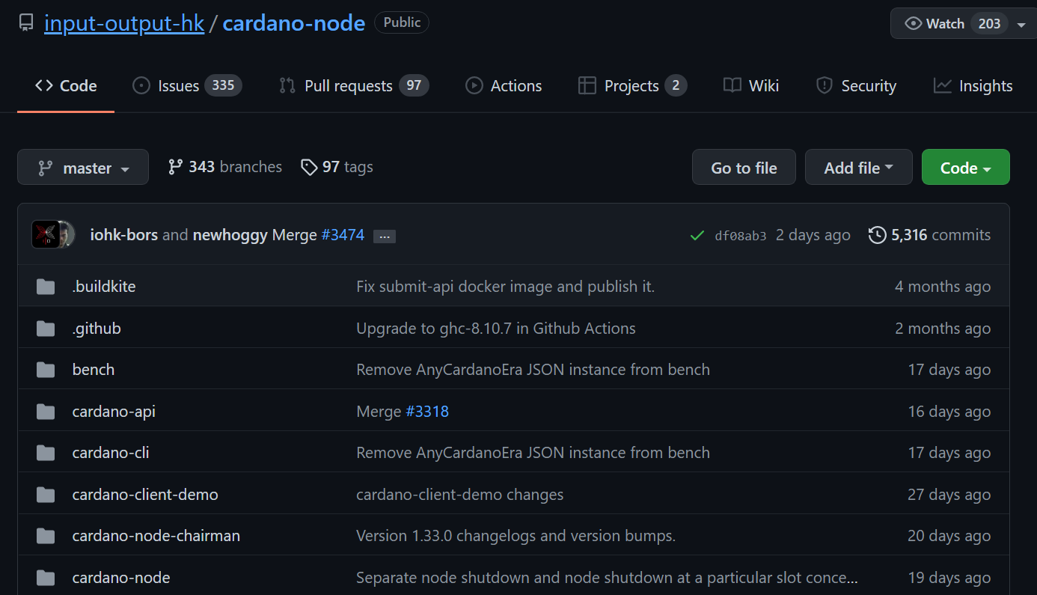Viewport: 1037px width, 595px height.
Task: Open the input-output-hk organization link
Action: coord(124,22)
